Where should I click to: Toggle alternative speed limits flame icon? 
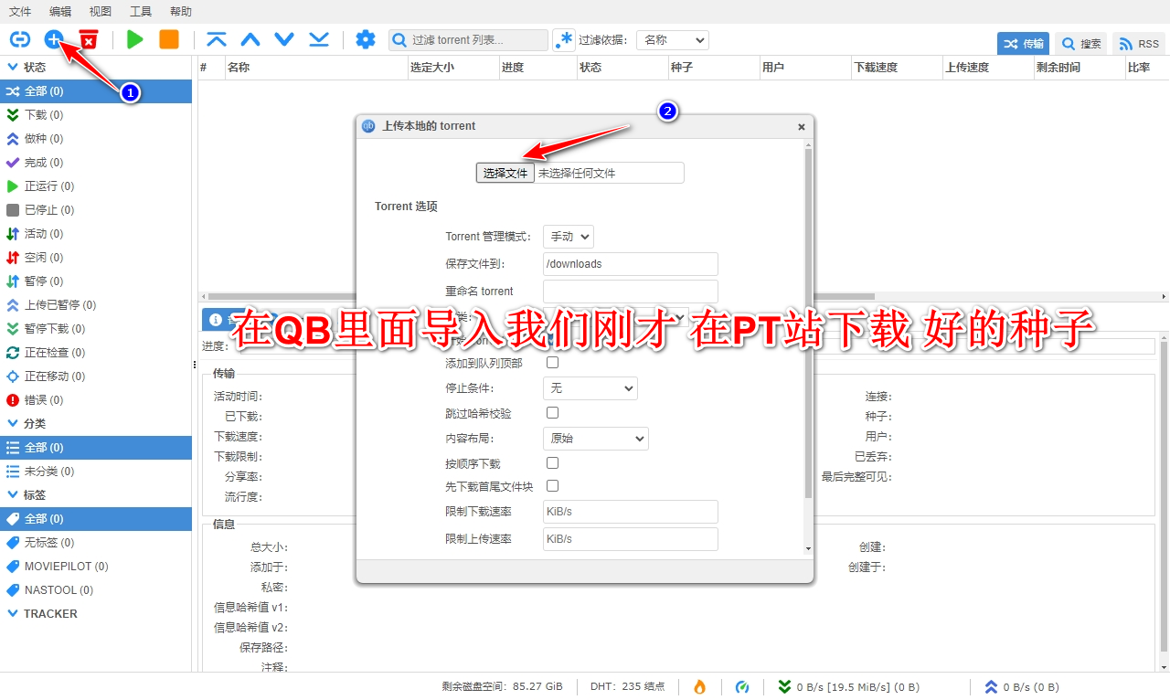pos(699,686)
